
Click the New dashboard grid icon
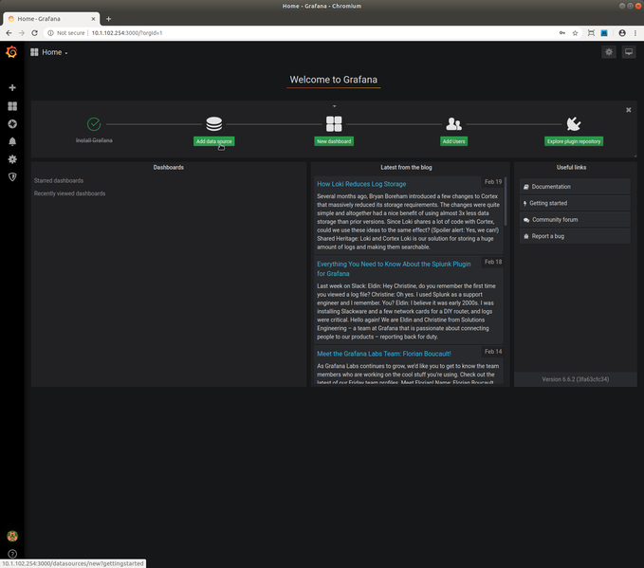(x=334, y=123)
